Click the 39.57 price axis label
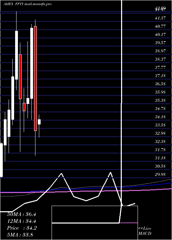 pyautogui.click(x=160, y=43)
